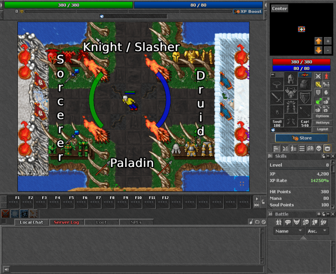Viewport: 336px width, 274px height.
Task: Click the two fighters status icon
Action: point(24,214)
